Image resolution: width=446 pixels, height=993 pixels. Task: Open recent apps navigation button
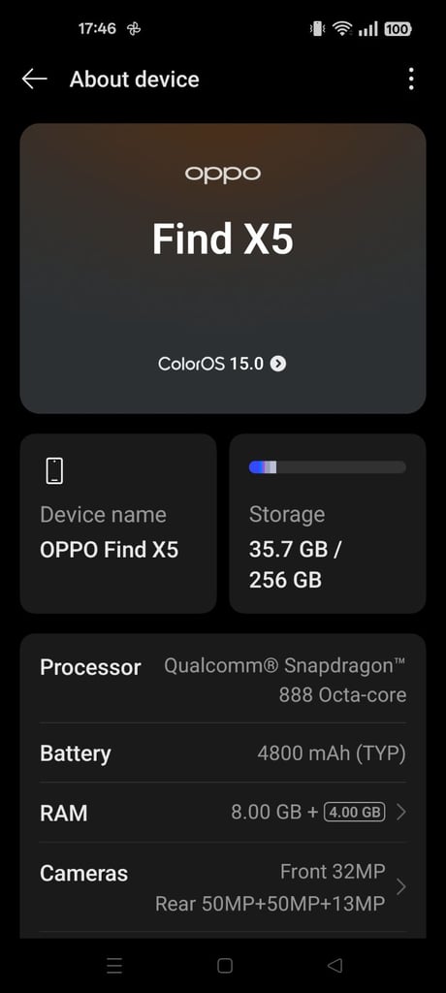pos(114,965)
